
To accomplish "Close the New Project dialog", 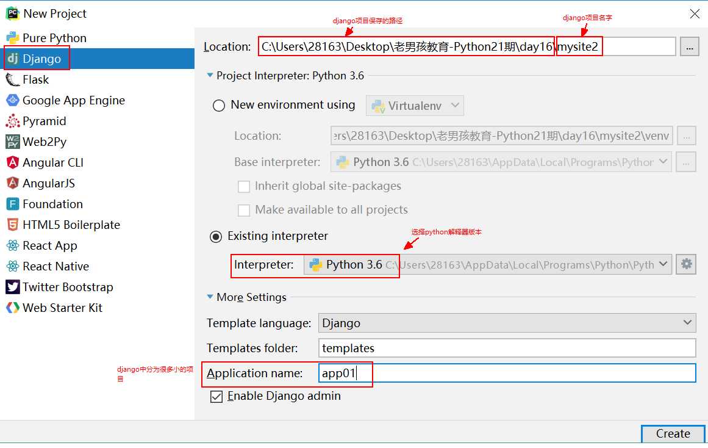I will pyautogui.click(x=695, y=13).
